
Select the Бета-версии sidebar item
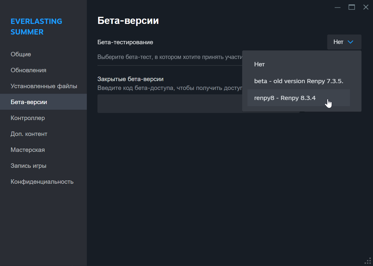pos(29,102)
